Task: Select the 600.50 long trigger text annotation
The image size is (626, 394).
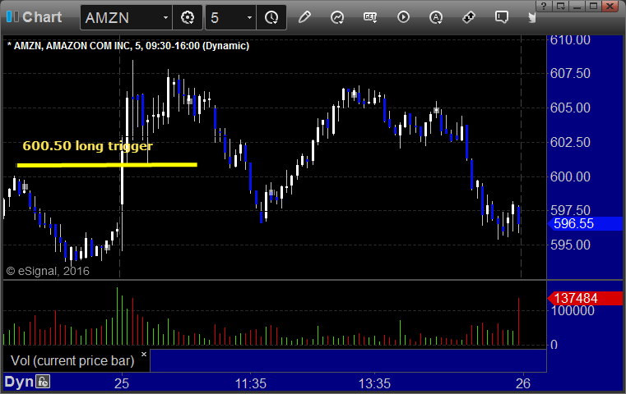Action: point(87,146)
